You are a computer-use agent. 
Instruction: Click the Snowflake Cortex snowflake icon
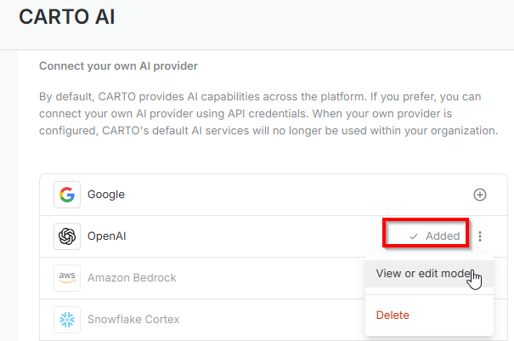point(66,319)
